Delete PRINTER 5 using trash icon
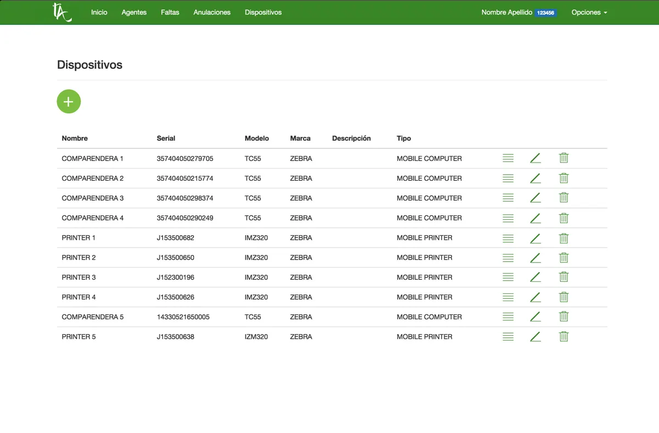 [x=563, y=336]
